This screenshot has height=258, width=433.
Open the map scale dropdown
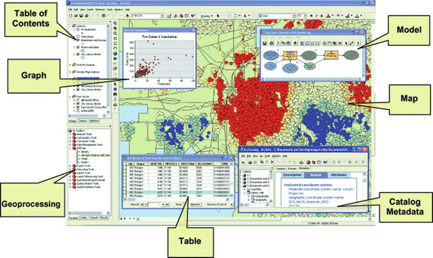[162, 15]
